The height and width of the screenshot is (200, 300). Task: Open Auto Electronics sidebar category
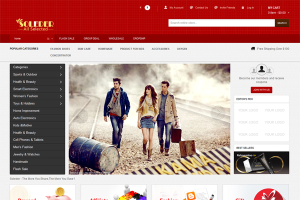37,118
